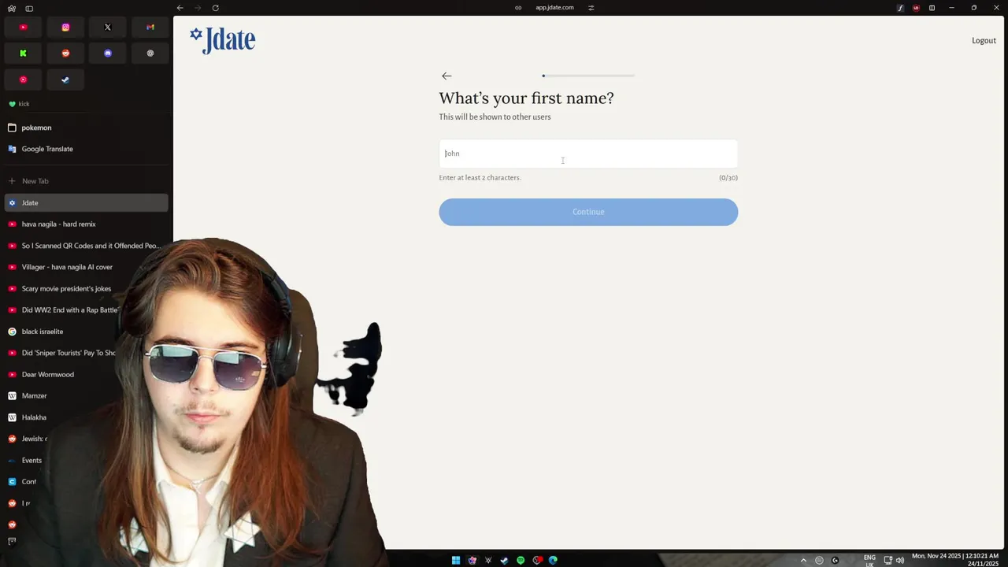Open the pinned Instagram tab tile

click(65, 27)
